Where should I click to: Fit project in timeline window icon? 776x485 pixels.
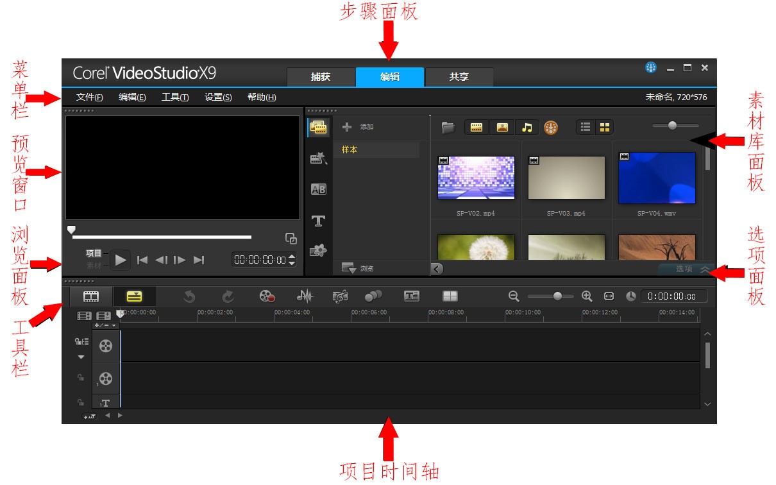coord(609,296)
